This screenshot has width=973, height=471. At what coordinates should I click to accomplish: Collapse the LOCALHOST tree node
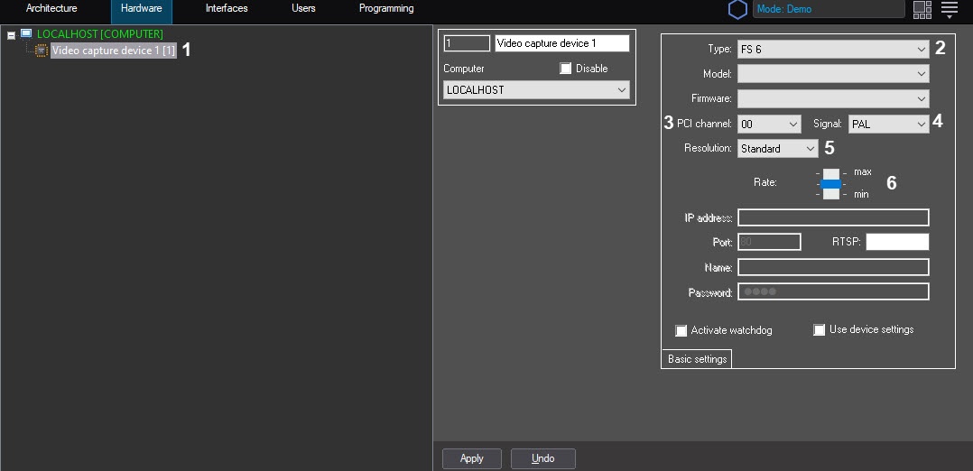[11, 35]
